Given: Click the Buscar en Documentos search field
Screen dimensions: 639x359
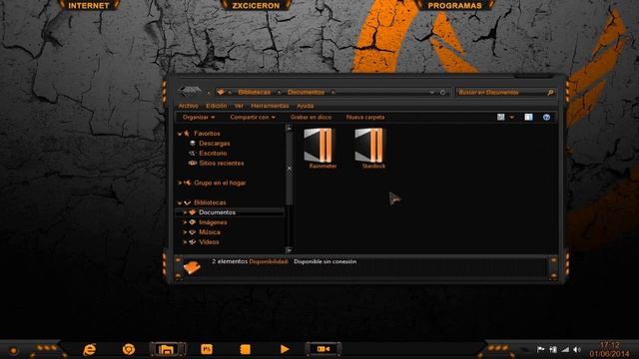Looking at the screenshot, I should point(505,93).
